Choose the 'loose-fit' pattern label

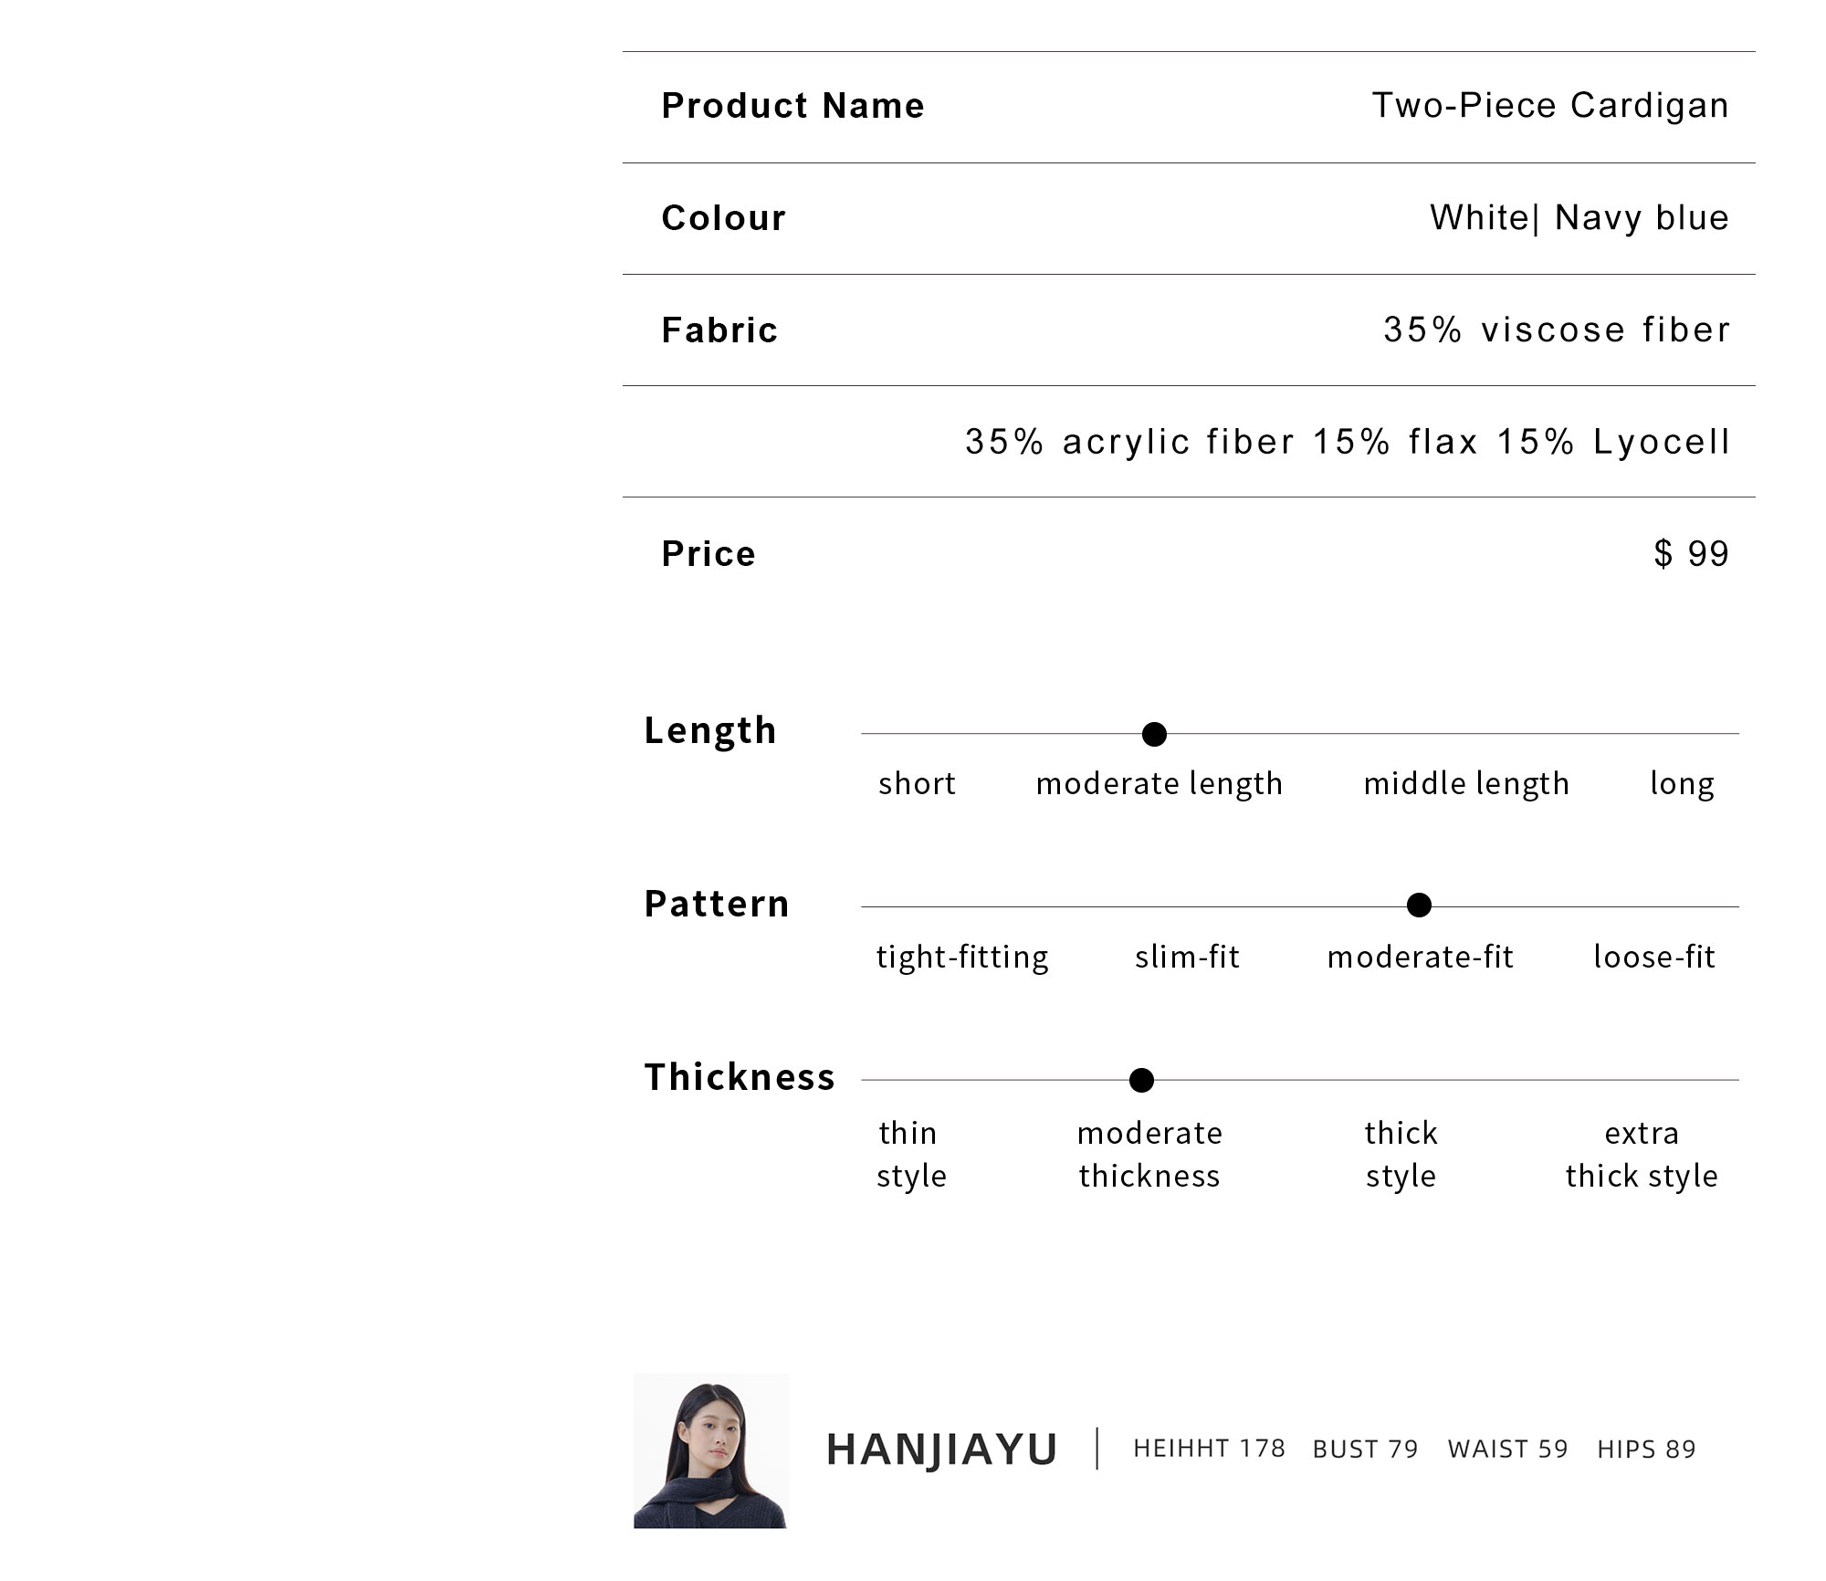click(1654, 957)
